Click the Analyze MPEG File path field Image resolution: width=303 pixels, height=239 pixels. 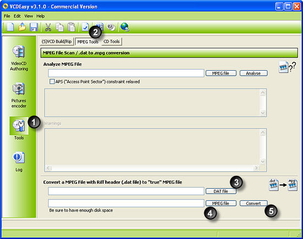pyautogui.click(x=126, y=73)
